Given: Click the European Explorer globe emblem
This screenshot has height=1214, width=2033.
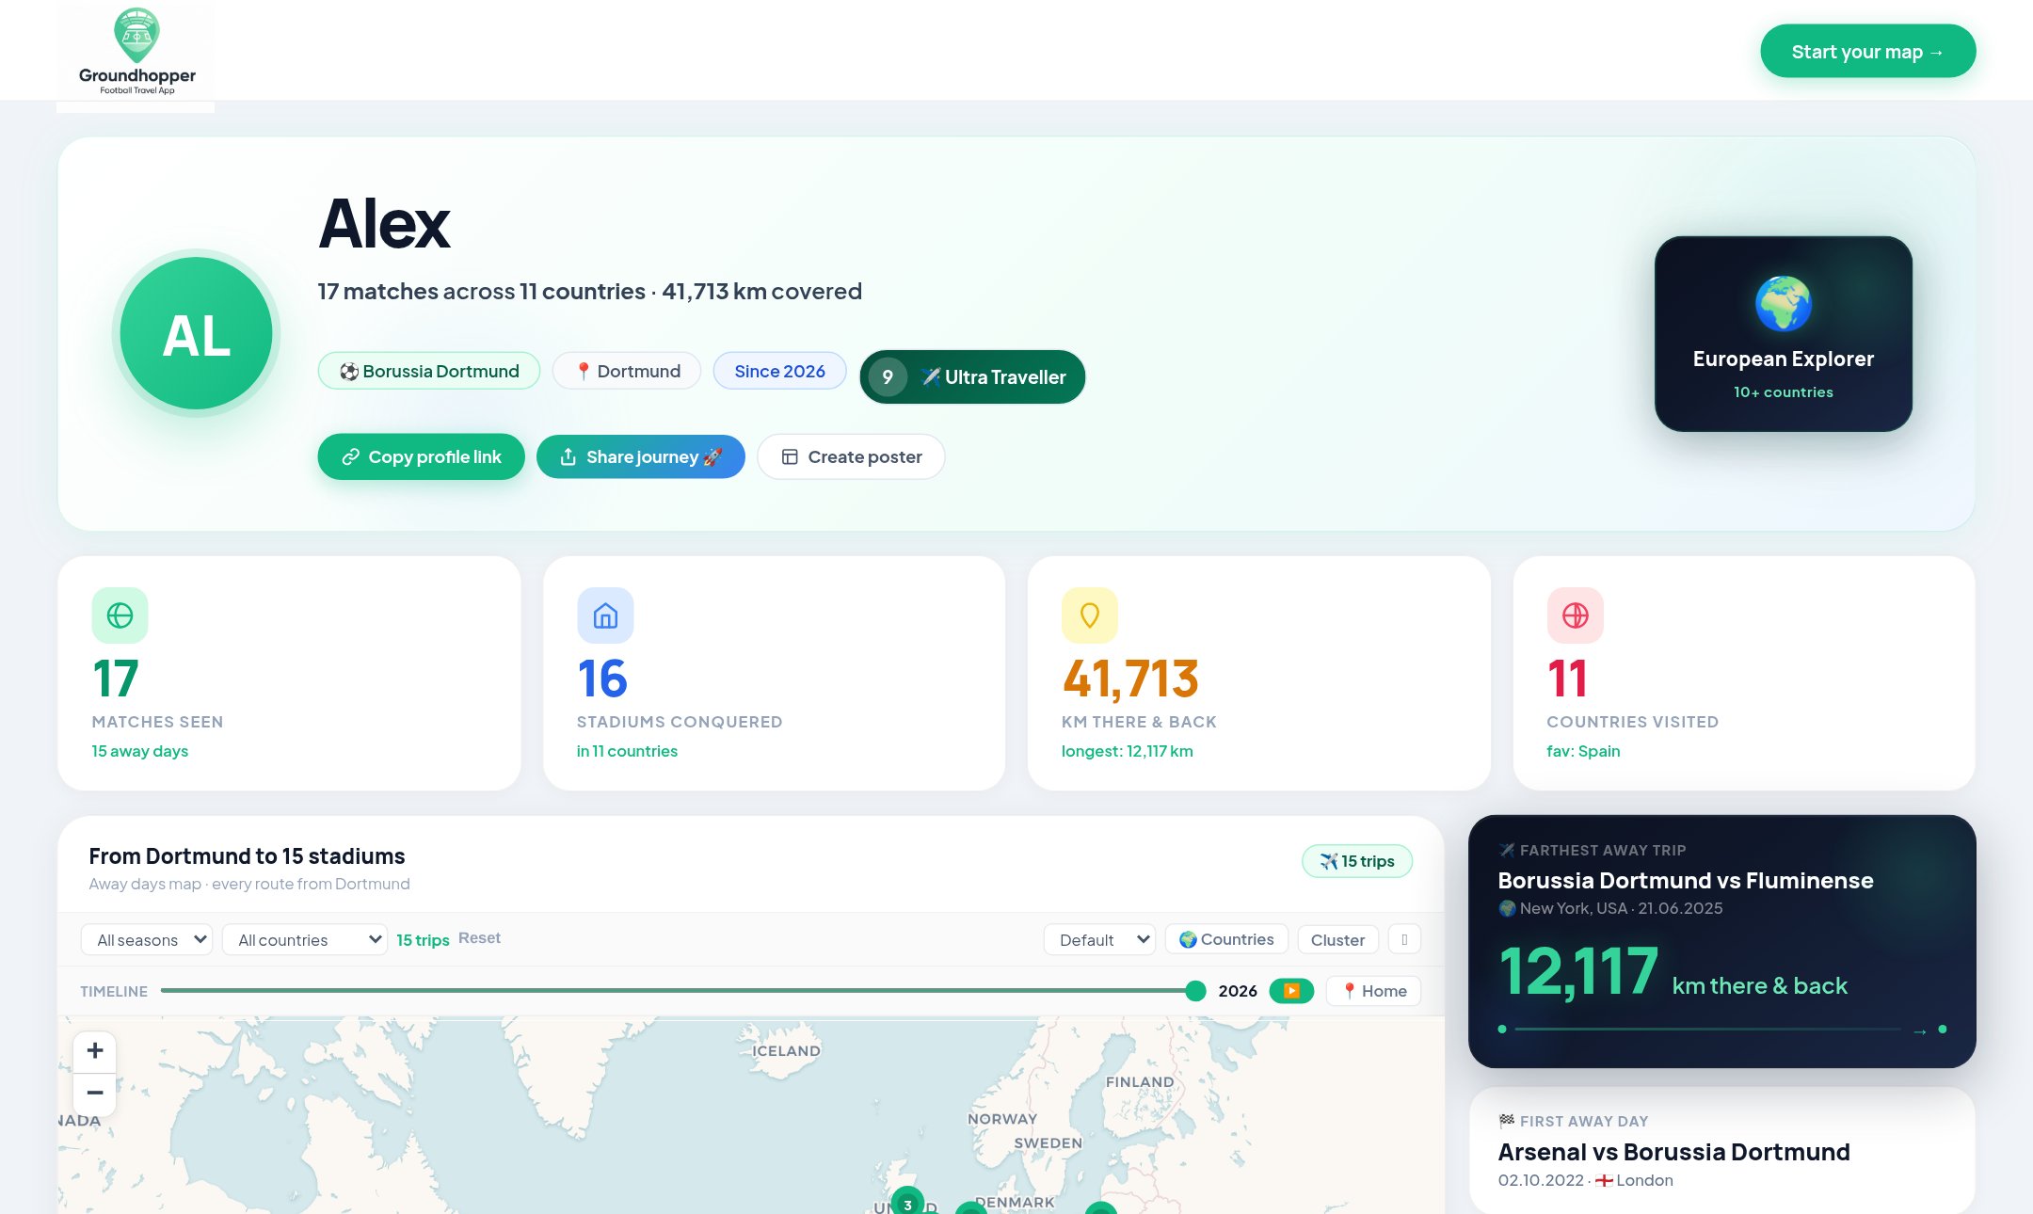Looking at the screenshot, I should pyautogui.click(x=1783, y=303).
